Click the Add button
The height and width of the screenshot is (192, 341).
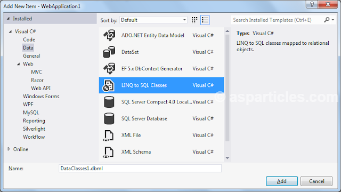[x=282, y=181]
